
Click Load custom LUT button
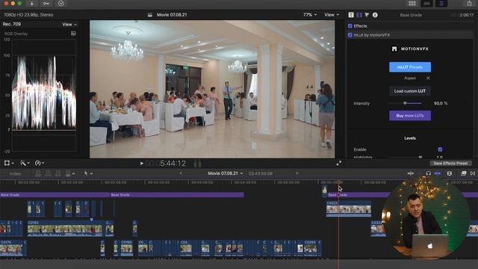(x=410, y=91)
